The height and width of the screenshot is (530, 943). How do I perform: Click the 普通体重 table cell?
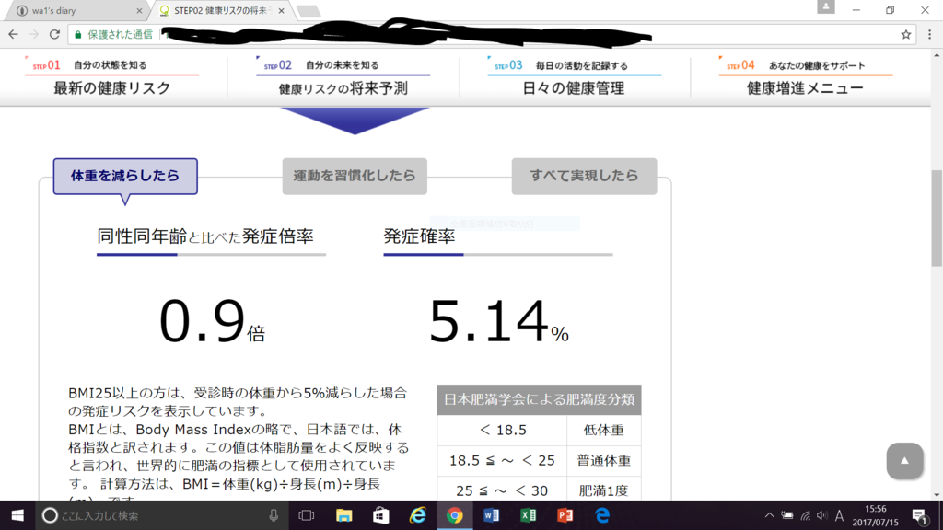click(x=604, y=460)
